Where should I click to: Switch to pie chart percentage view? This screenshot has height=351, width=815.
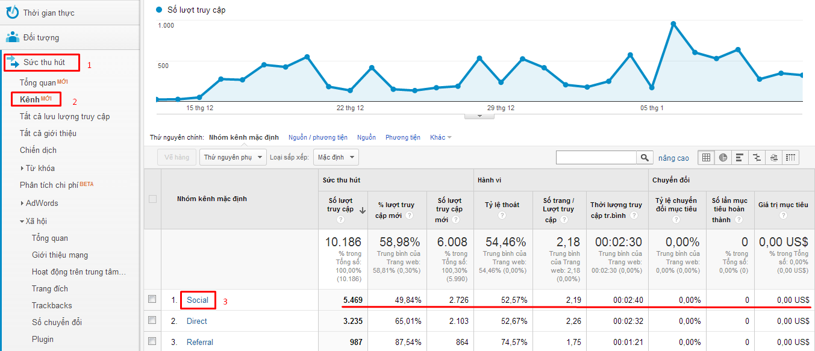pos(723,158)
